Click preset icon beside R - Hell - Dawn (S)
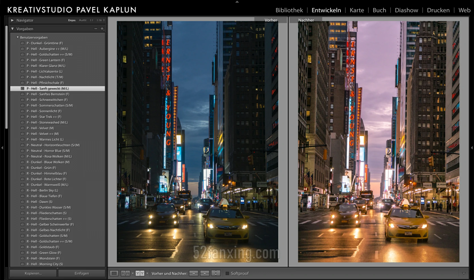The image size is (474, 280). click(22, 202)
